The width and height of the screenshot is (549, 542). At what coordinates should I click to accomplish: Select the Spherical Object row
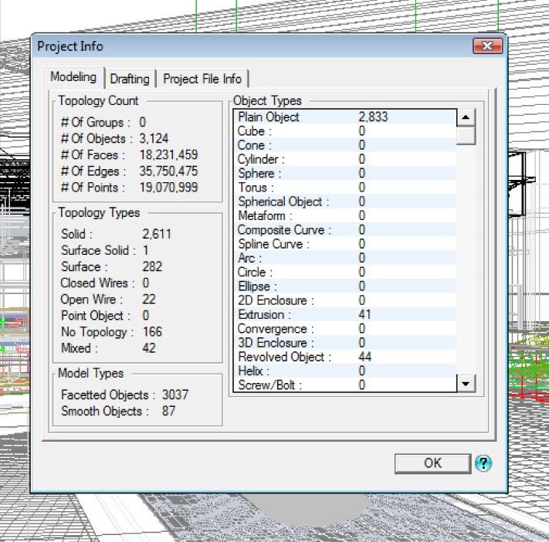[x=345, y=202]
